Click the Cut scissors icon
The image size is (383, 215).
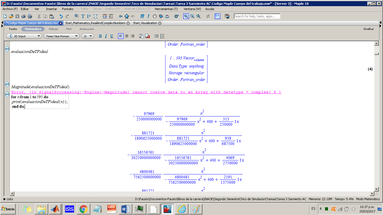click(39, 16)
